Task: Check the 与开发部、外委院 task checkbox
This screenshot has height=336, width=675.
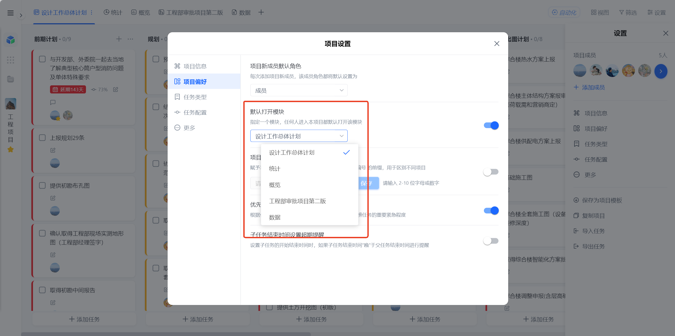Action: (x=42, y=59)
